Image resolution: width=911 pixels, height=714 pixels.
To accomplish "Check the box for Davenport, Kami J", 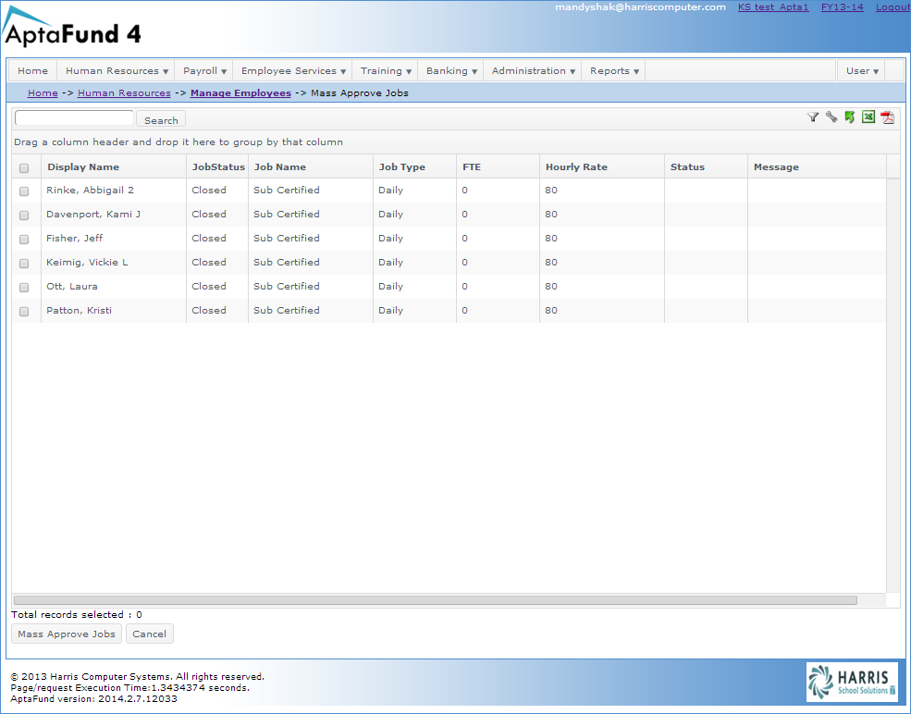I will [x=24, y=215].
